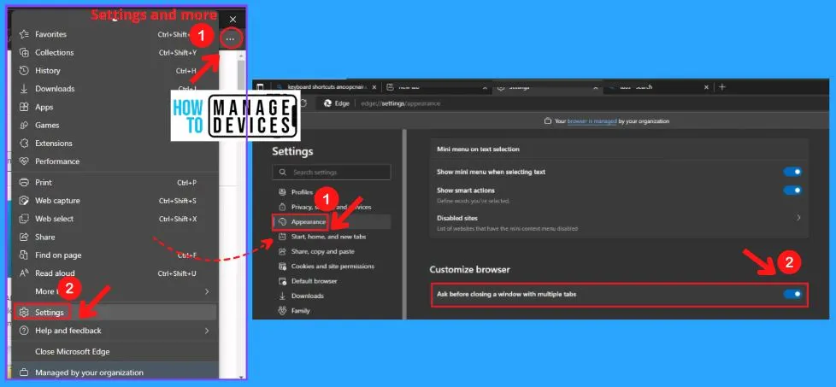Open Settings from the Edge menu
The image size is (836, 387).
[115, 313]
